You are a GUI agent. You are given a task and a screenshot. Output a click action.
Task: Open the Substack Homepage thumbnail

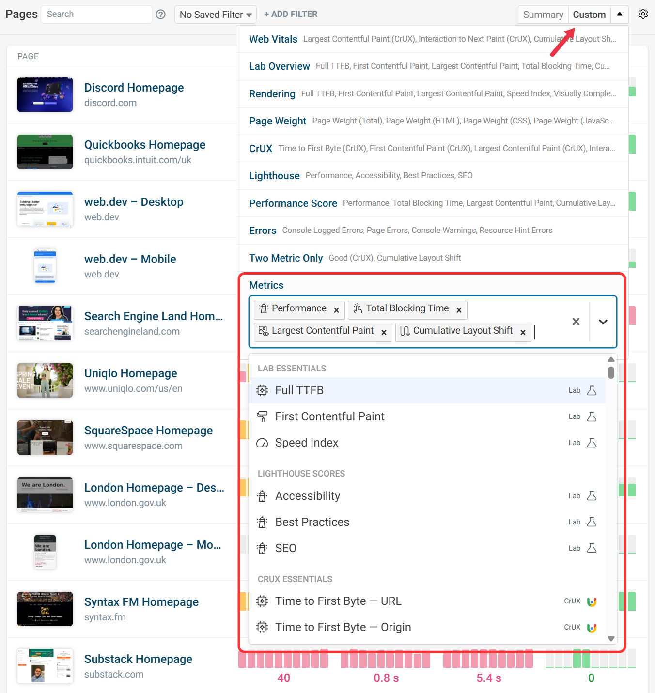[45, 666]
